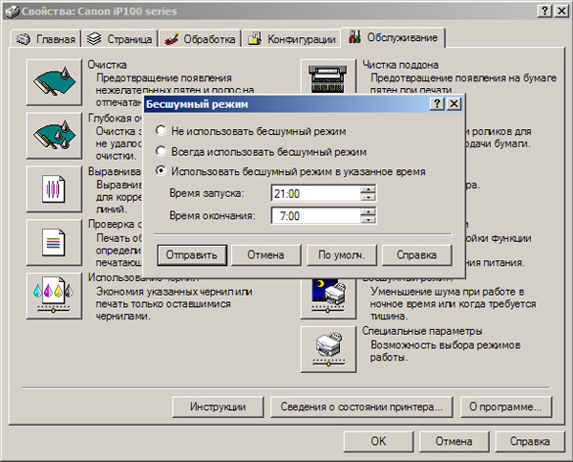
Task: Click the Глубокая очистка deep cleaning icon
Action: [54, 136]
